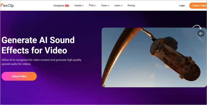The height and width of the screenshot is (105, 207).
Task: Unmute the video with speaker icon
Action: 201,33
